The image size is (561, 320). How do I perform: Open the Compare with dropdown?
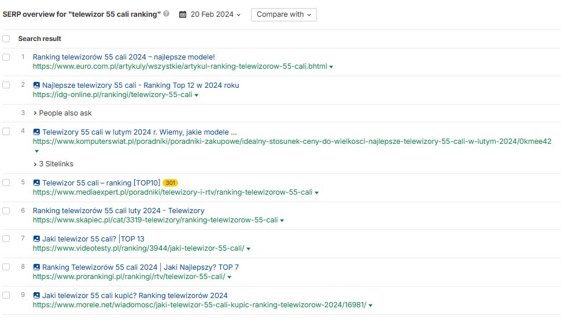[283, 14]
